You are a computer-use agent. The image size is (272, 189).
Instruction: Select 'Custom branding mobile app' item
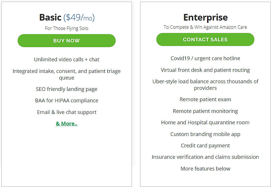click(x=205, y=134)
